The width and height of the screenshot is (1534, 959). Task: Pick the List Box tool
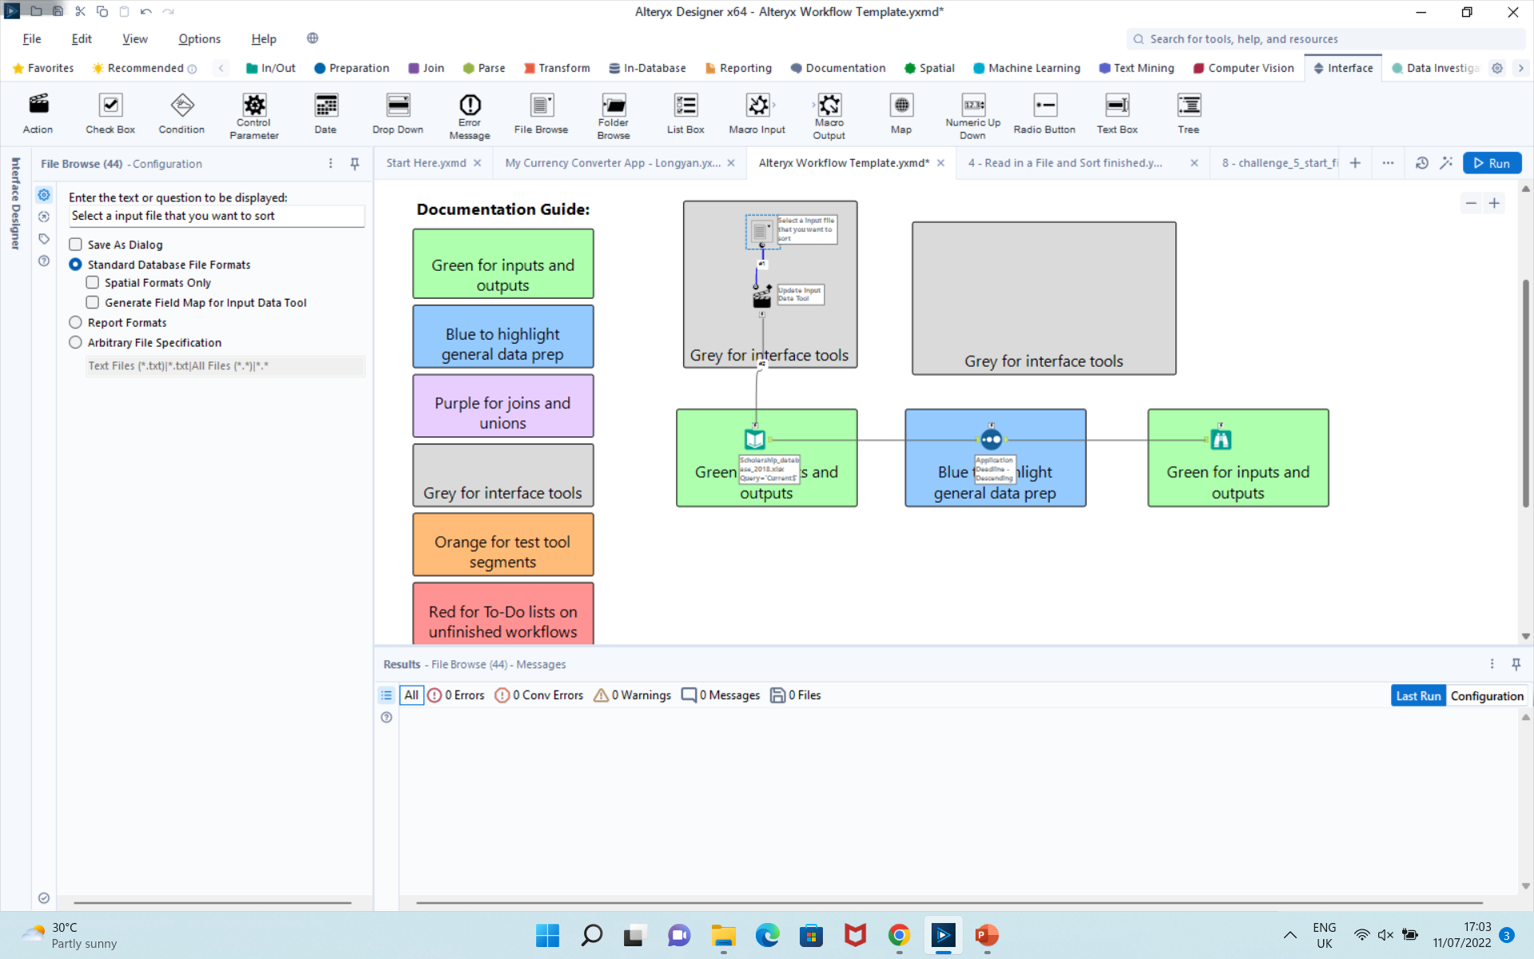(686, 113)
